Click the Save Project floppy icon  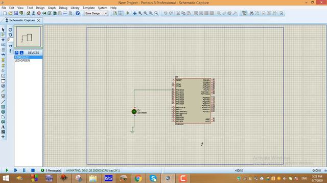coord(16,13)
